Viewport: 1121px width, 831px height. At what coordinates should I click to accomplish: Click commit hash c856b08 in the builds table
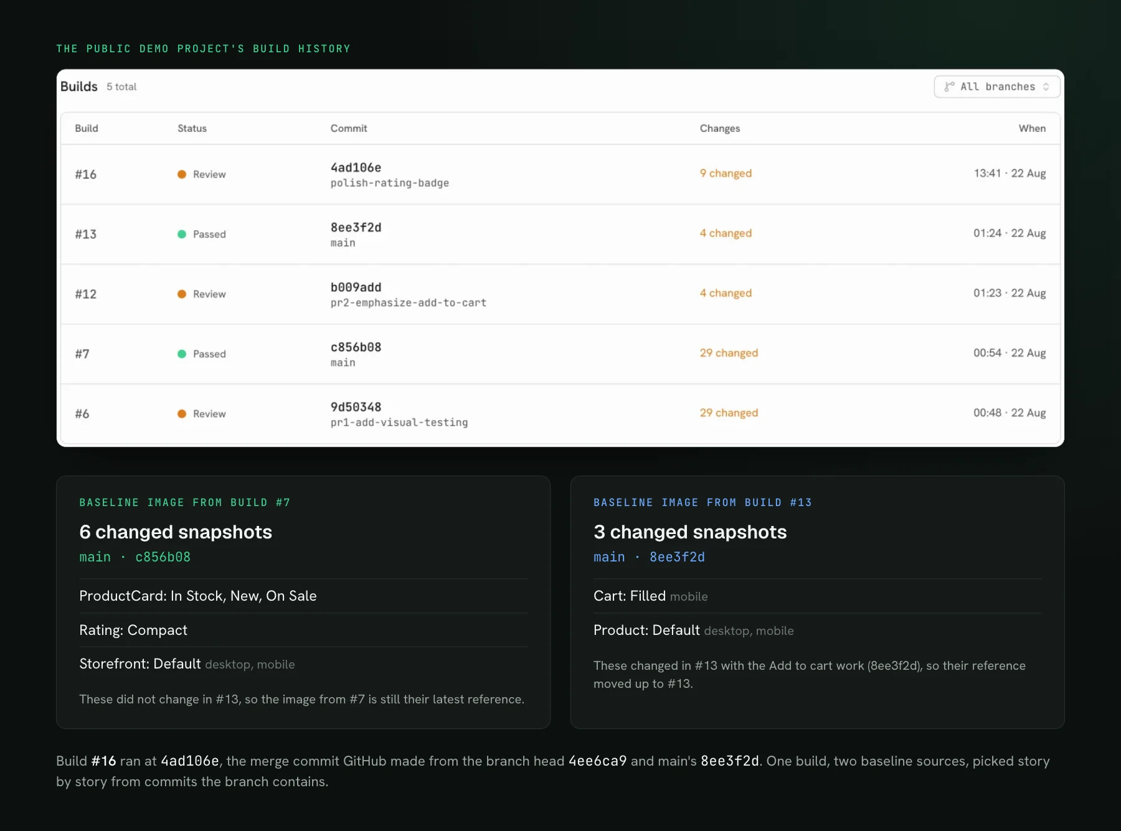pyautogui.click(x=356, y=347)
